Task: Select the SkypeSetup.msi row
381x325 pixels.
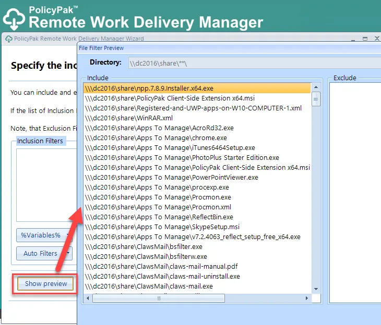Action: coord(197,227)
